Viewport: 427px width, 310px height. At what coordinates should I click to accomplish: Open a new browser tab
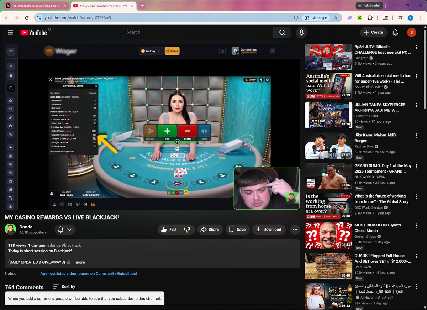(142, 6)
